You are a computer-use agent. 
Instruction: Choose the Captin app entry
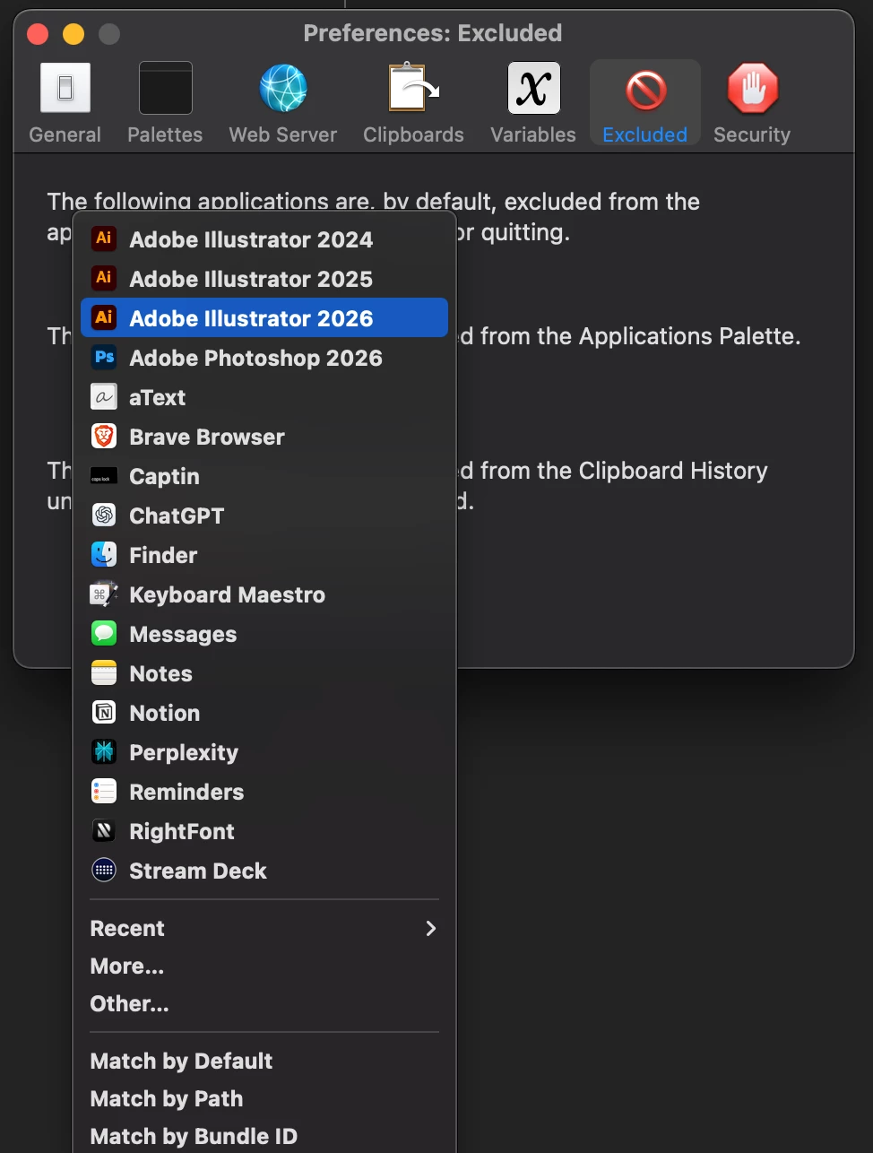[264, 476]
